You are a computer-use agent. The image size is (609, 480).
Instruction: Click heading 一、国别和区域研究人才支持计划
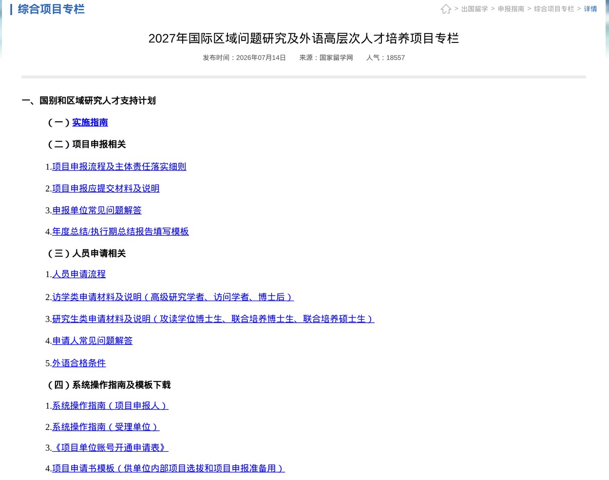[89, 101]
